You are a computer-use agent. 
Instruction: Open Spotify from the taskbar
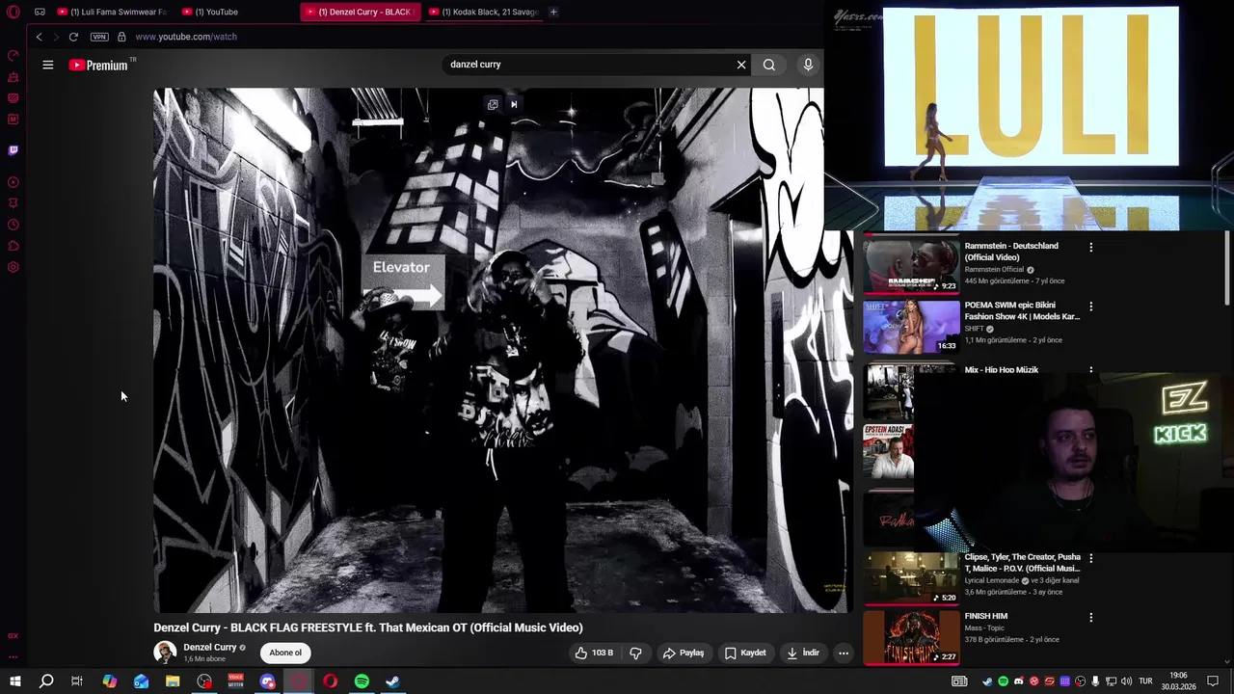coord(362,681)
